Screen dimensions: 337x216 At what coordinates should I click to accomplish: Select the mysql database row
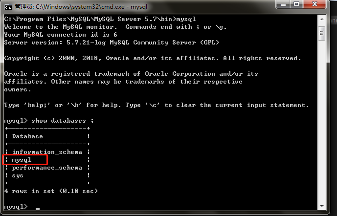[x=47, y=160]
